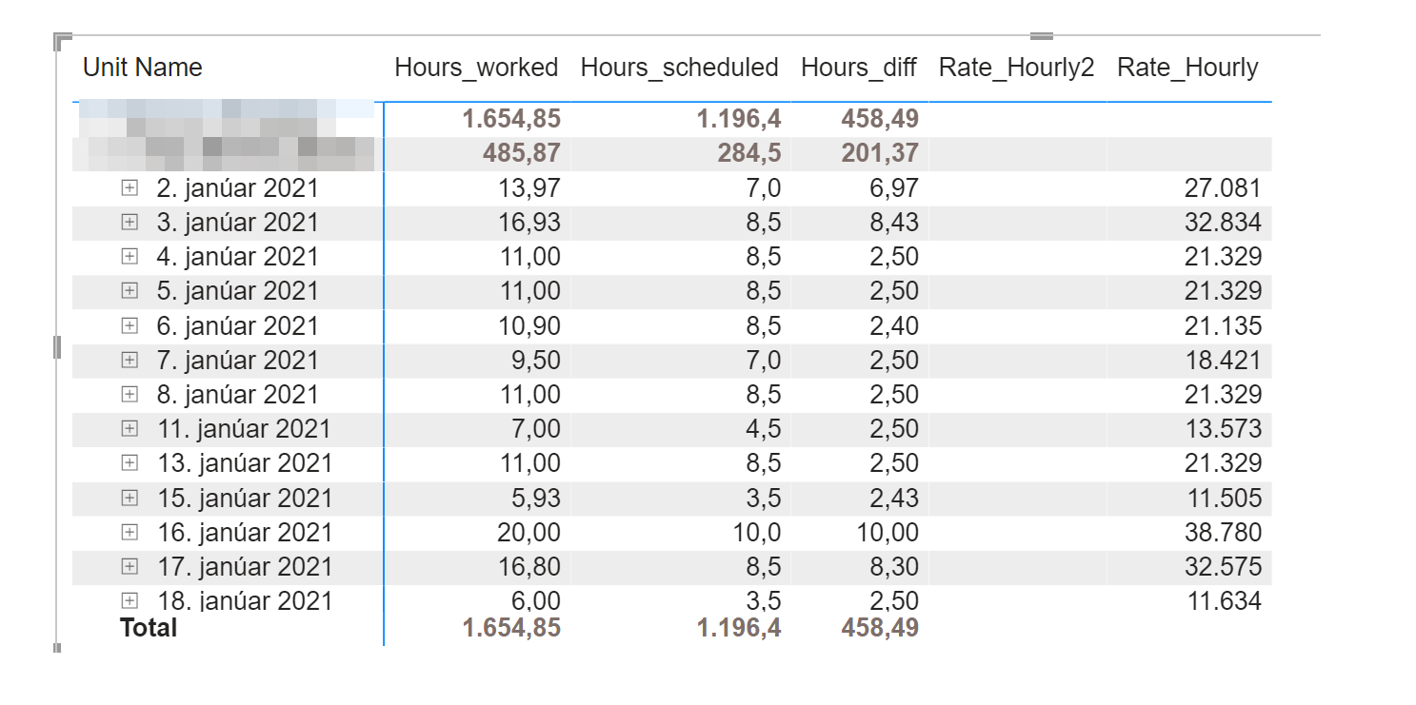
Task: Click the 13,97 Hours_worked value
Action: coord(529,188)
